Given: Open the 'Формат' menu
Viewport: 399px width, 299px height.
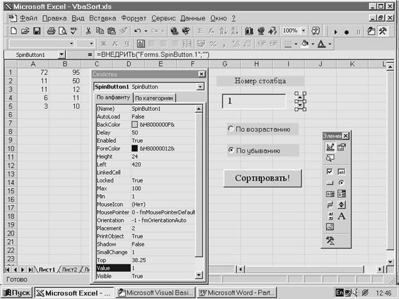Looking at the screenshot, I should 133,18.
